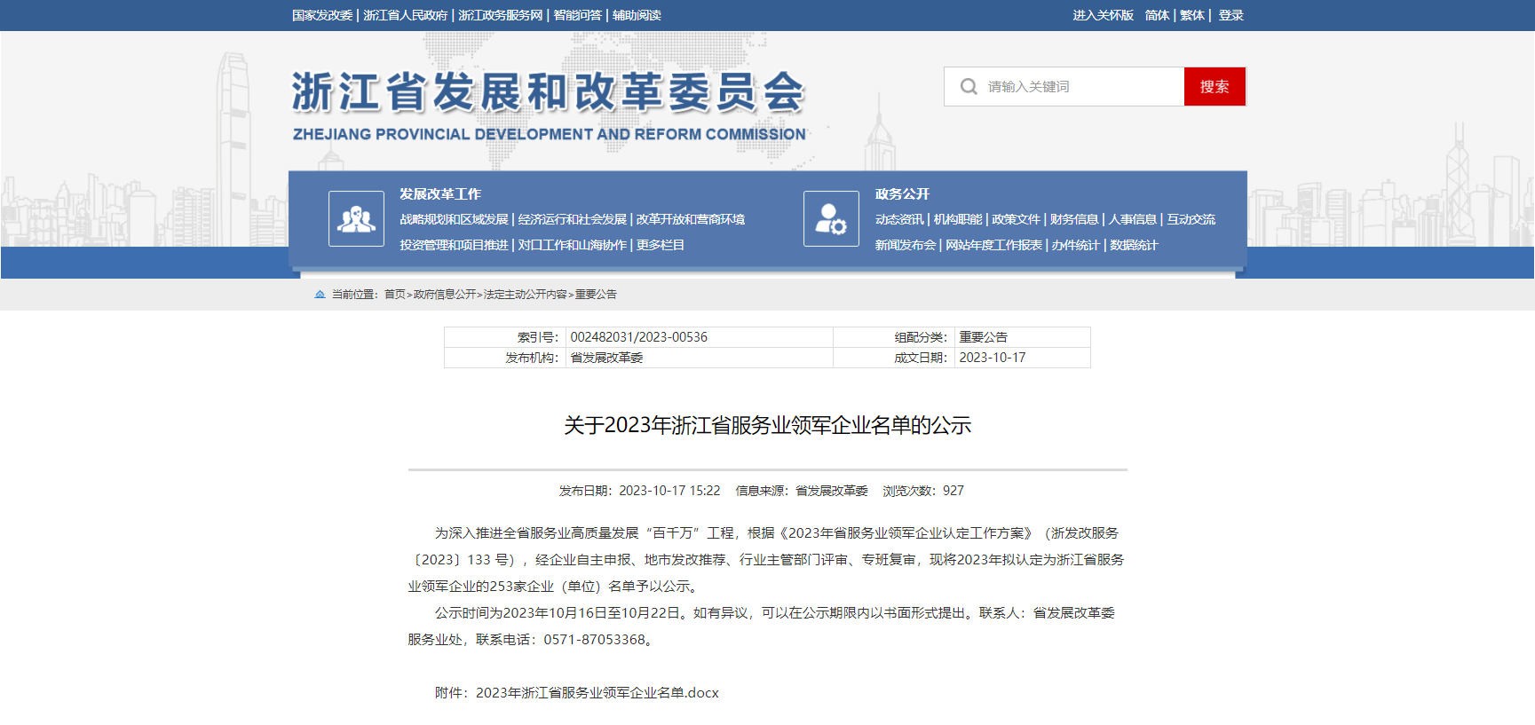
Task: Click 重要公告 in the breadcrumb
Action: 596,295
